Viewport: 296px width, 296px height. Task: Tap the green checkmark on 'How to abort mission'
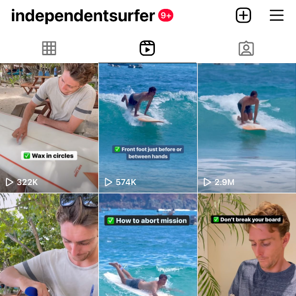(111, 221)
